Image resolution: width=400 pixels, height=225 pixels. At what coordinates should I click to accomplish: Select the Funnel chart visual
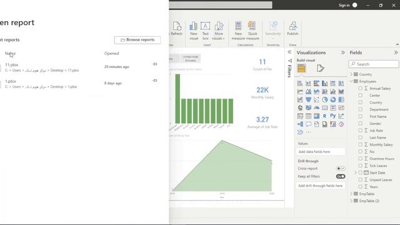pos(308,99)
